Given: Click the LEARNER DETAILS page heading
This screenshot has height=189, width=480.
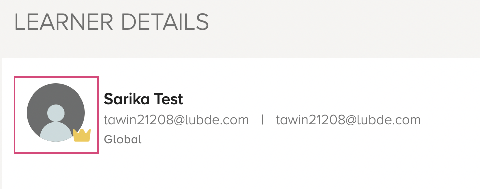Looking at the screenshot, I should click(x=111, y=22).
